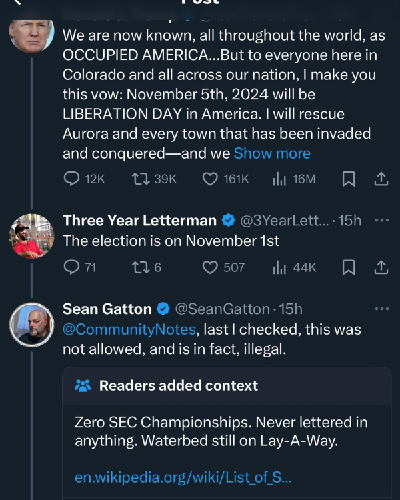
Task: Like the post with 507 likes
Action: click(x=211, y=267)
